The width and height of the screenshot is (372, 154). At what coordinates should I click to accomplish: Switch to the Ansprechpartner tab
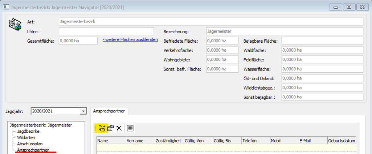[x=108, y=111]
